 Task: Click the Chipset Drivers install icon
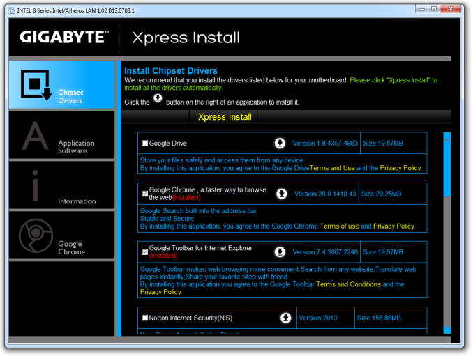(x=36, y=85)
